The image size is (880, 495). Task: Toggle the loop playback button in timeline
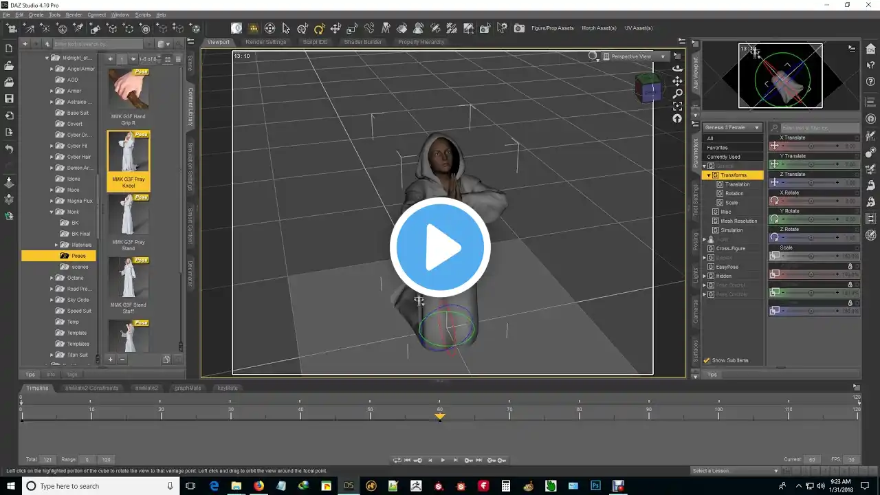coord(397,460)
